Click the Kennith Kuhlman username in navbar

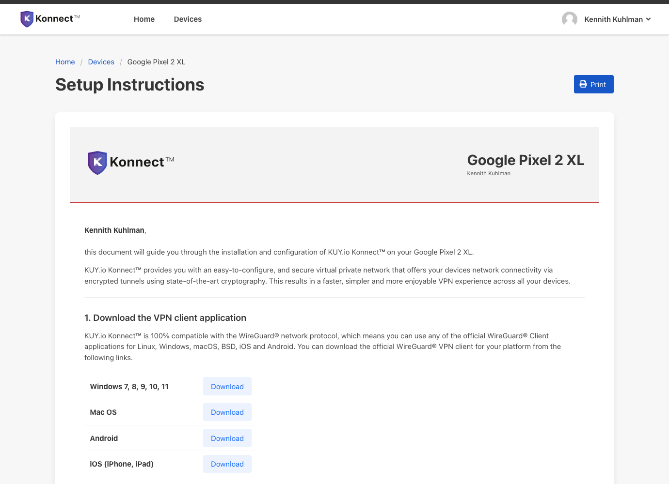614,19
